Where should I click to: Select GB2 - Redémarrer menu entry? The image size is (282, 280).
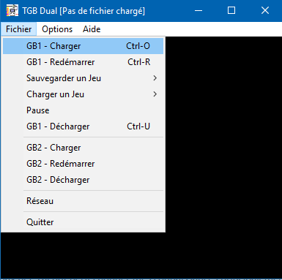pyautogui.click(x=83, y=164)
